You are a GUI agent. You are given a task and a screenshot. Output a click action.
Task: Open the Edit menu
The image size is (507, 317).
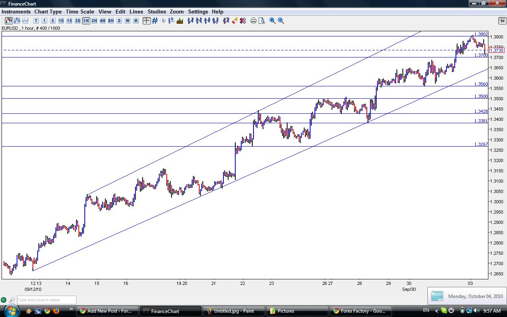[120, 11]
